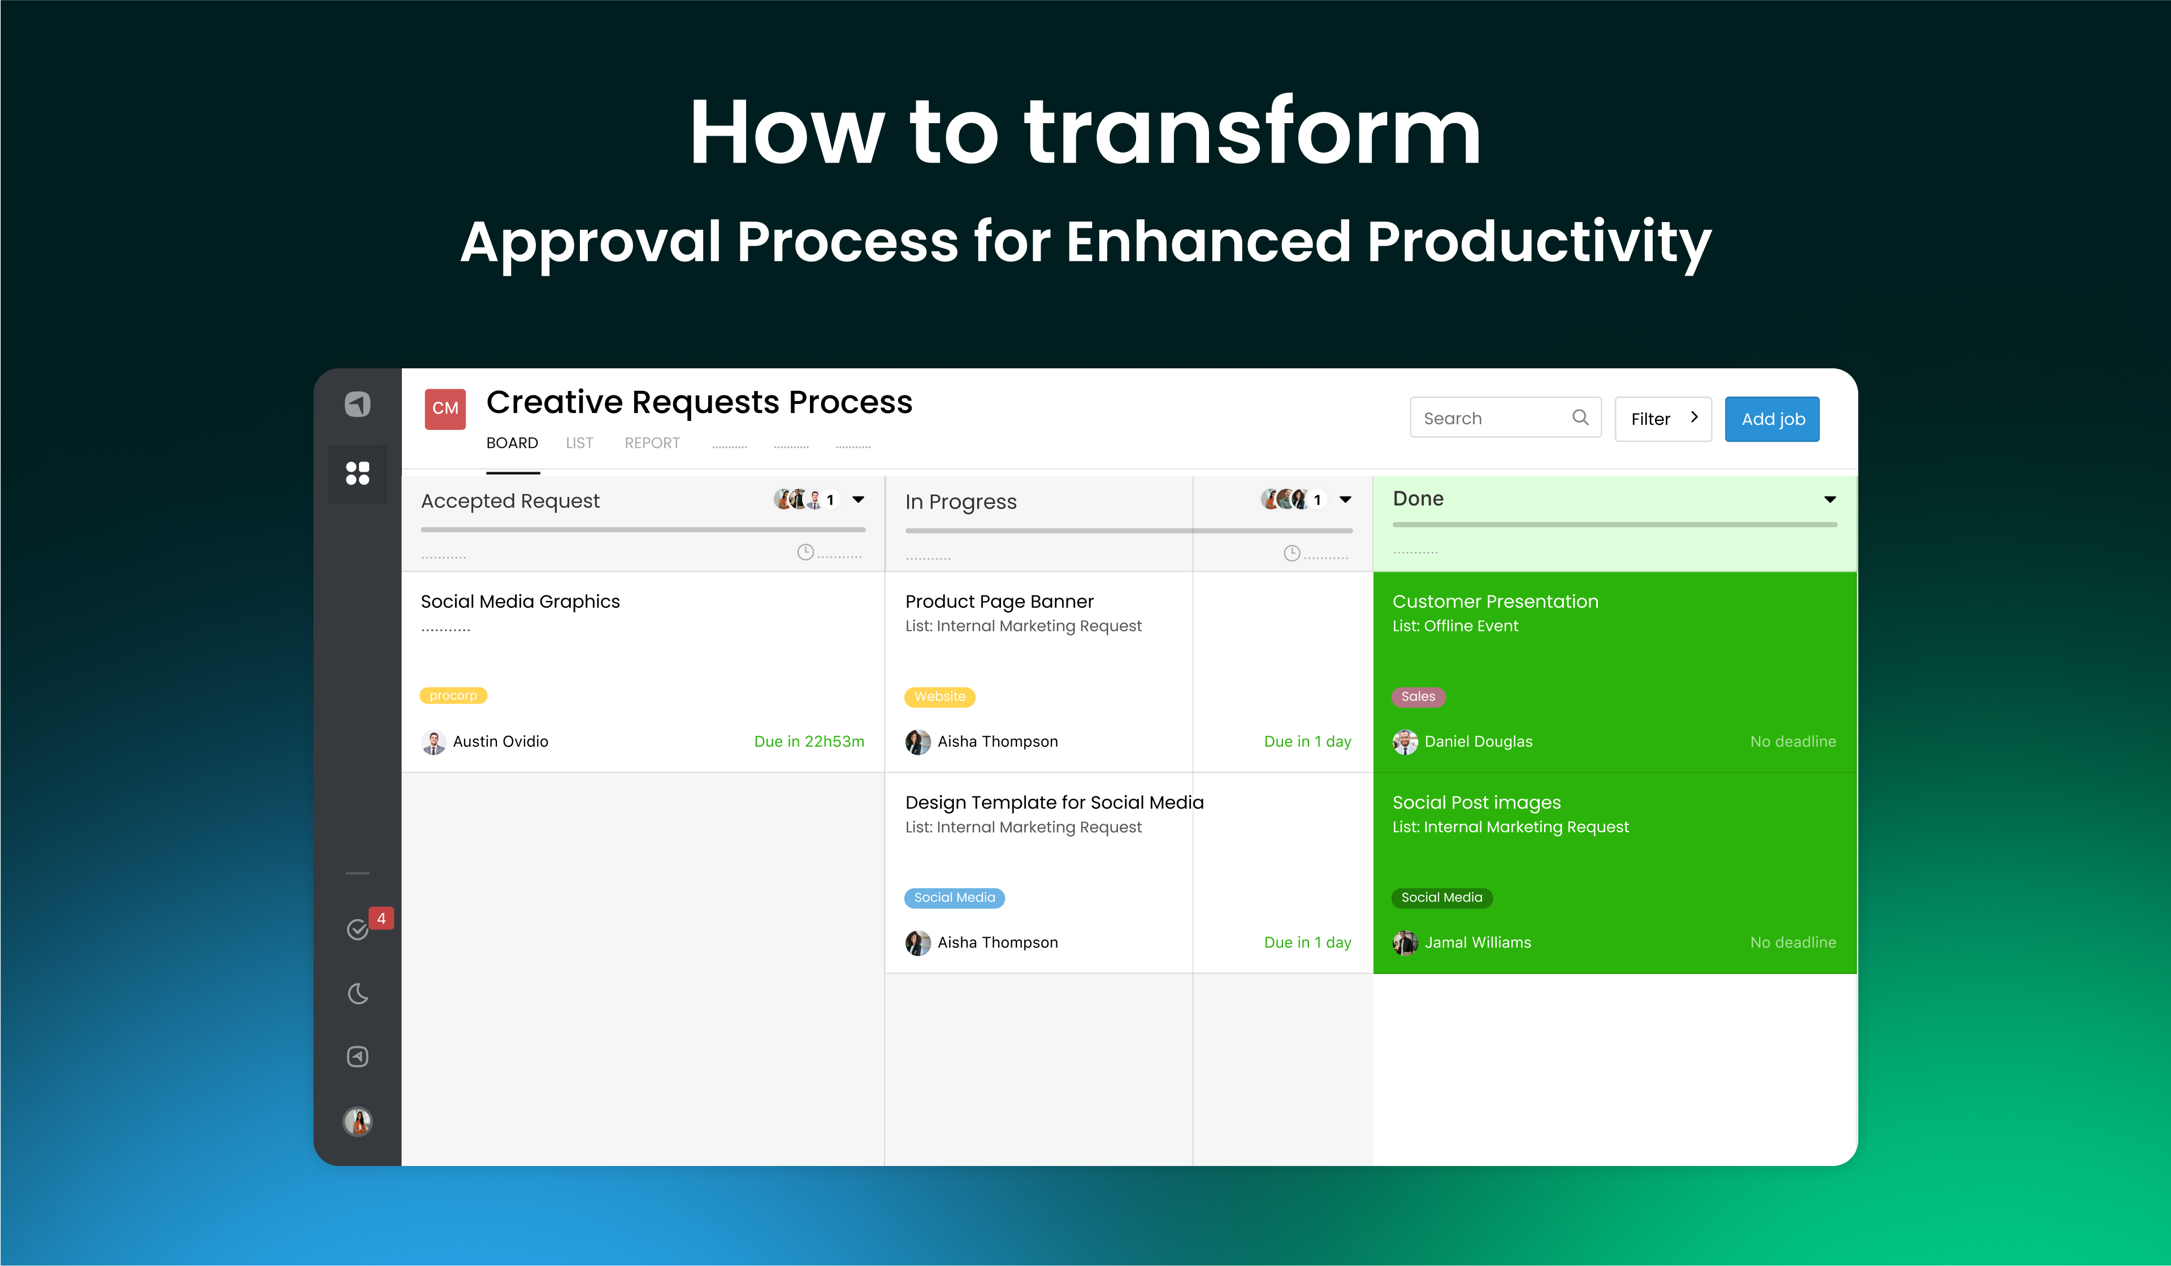Click the Accepted Request progress bar

(x=643, y=530)
